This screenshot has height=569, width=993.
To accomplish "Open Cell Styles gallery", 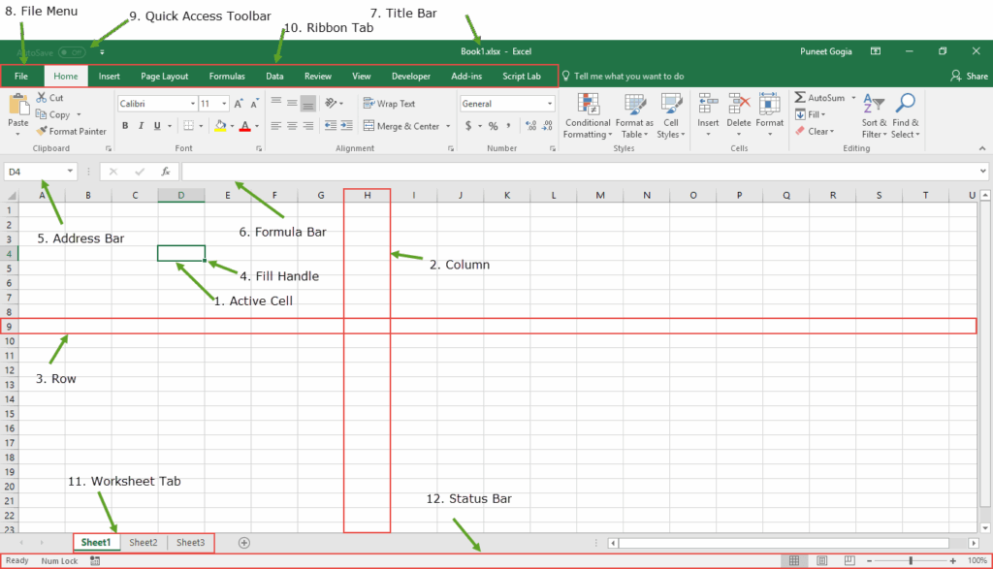I will (x=671, y=115).
